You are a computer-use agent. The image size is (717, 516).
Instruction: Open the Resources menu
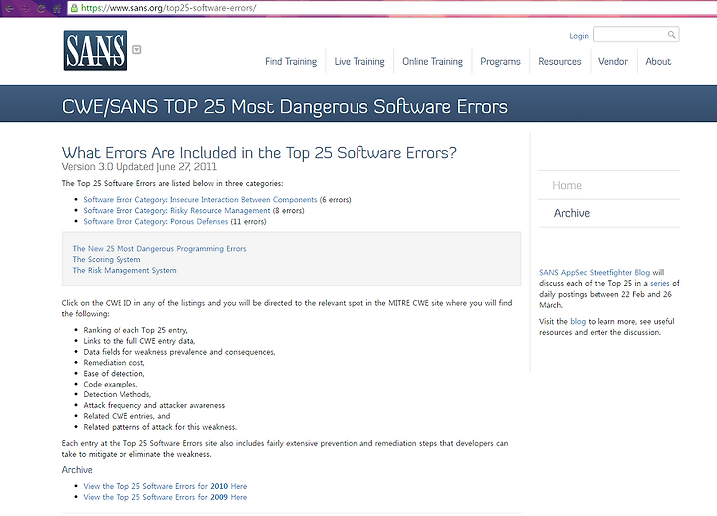(x=560, y=62)
